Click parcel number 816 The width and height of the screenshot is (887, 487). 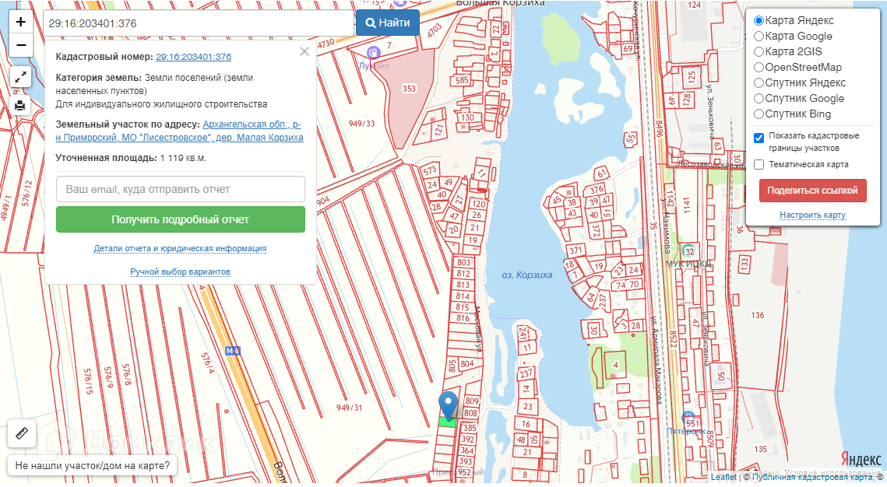(x=463, y=318)
